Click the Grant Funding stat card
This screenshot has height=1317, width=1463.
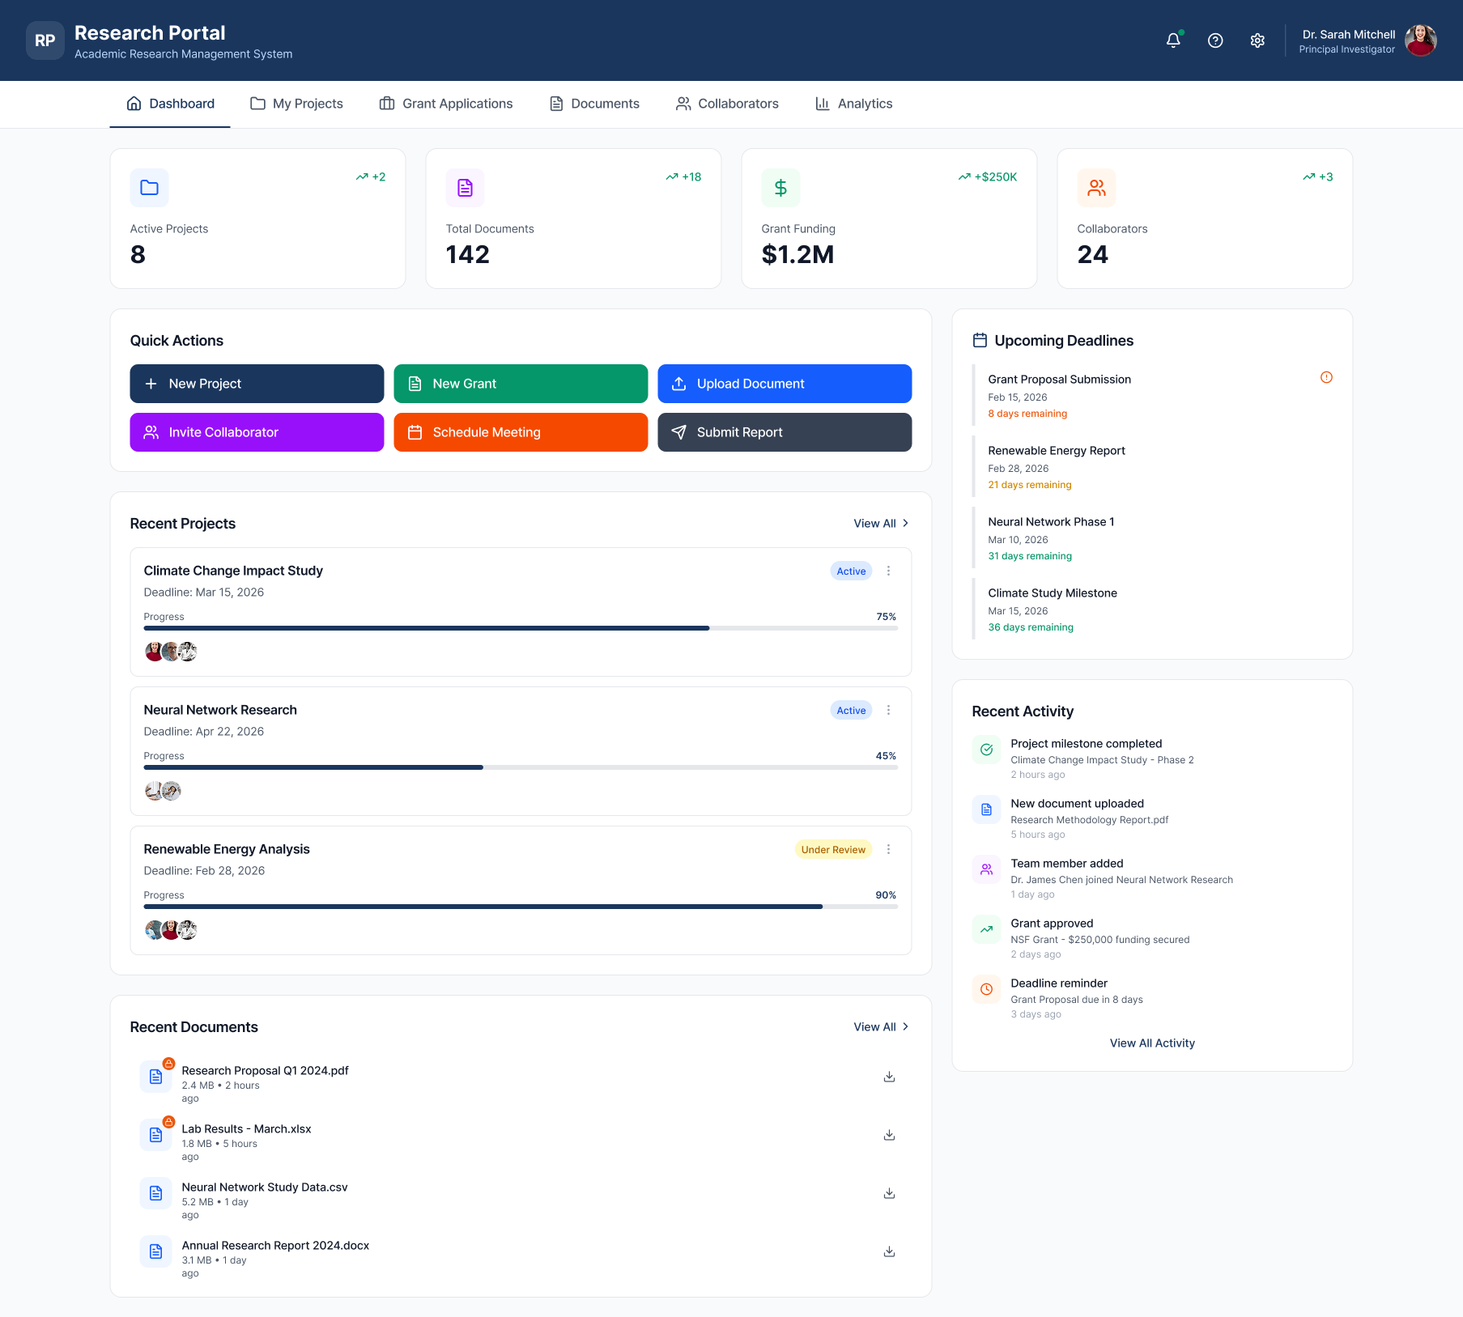point(888,219)
